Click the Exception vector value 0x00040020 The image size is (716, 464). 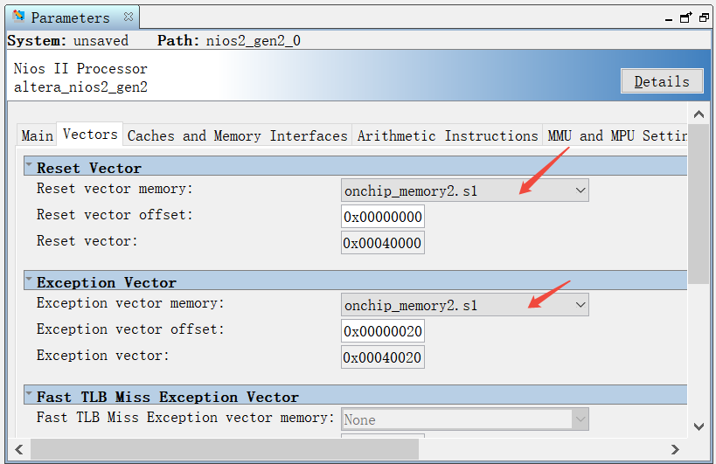tap(383, 357)
